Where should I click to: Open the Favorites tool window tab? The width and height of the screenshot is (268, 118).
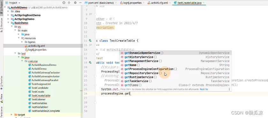click(x=2, y=83)
